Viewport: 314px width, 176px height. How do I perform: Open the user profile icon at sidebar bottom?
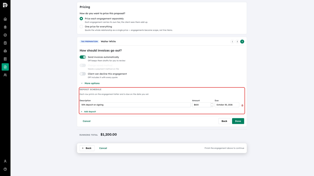(x=5, y=161)
